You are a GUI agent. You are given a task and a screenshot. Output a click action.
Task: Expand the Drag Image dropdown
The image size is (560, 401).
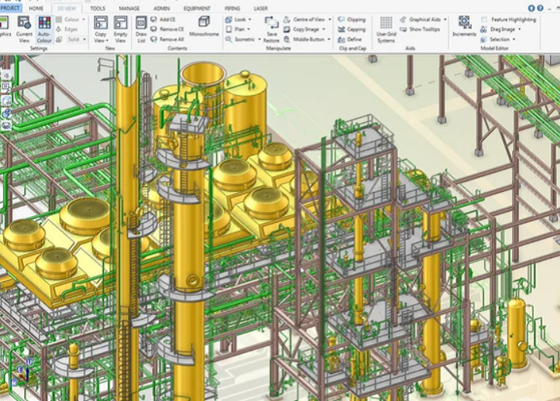coord(519,29)
